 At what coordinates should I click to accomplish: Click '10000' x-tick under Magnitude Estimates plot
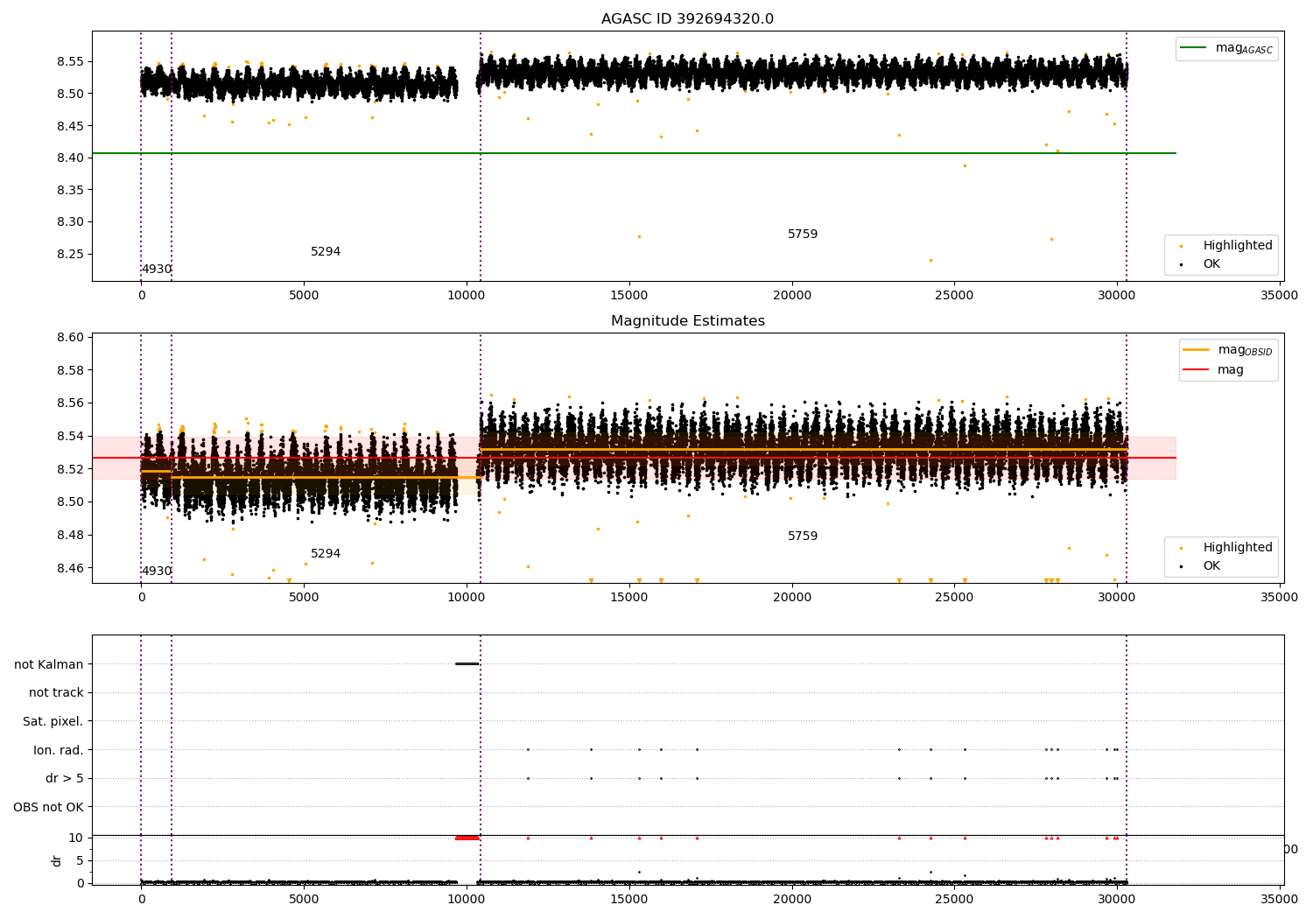467,597
